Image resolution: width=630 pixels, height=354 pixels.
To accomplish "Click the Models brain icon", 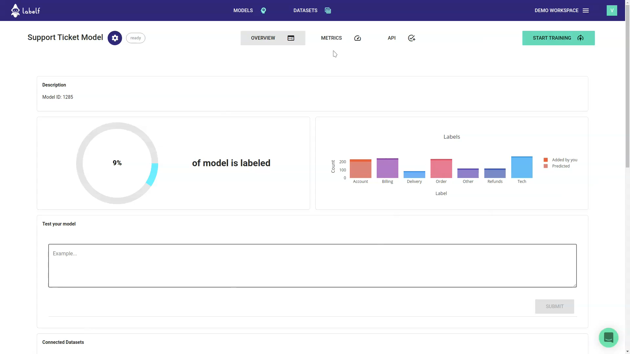I will coord(263,10).
